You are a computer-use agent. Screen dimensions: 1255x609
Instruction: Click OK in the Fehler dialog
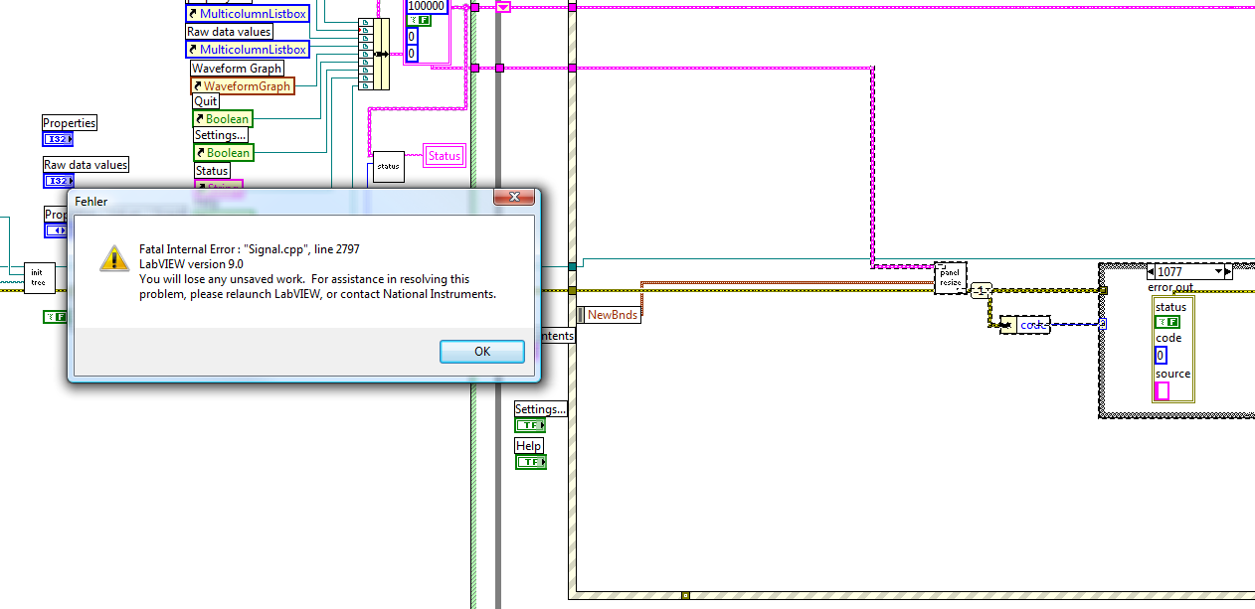tap(482, 351)
